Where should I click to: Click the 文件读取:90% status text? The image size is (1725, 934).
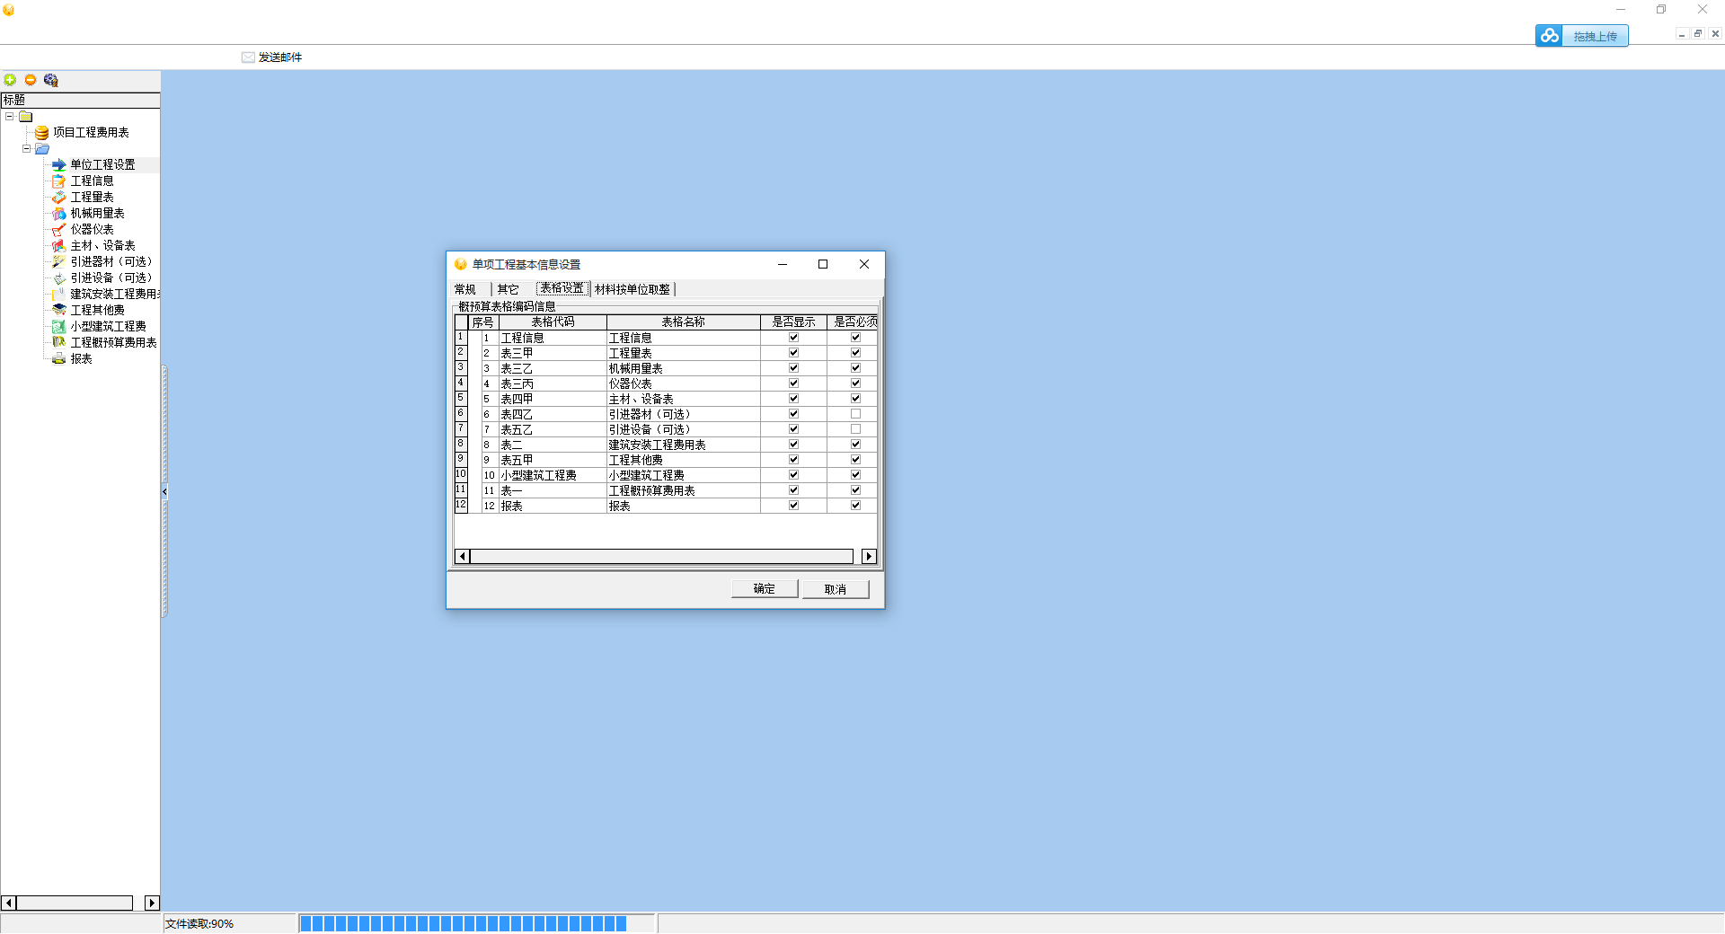click(199, 924)
